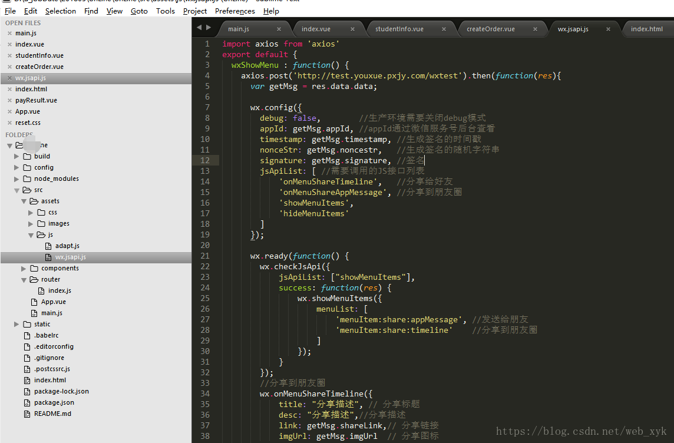The width and height of the screenshot is (674, 443).
Task: Open the Find menu
Action: (x=91, y=11)
